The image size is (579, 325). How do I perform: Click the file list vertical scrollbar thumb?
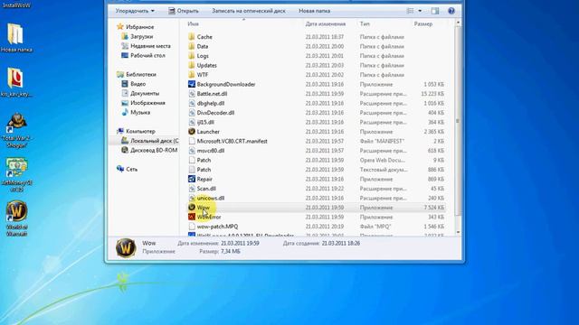coord(458,121)
